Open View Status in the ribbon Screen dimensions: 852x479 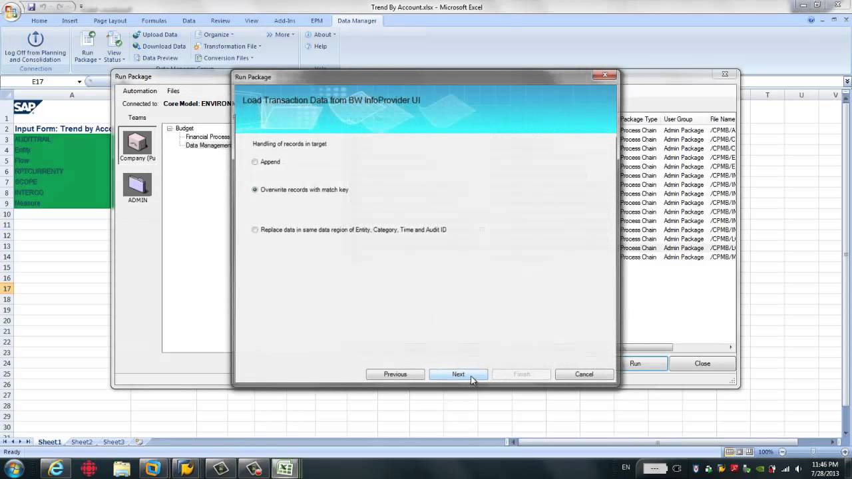(x=114, y=47)
